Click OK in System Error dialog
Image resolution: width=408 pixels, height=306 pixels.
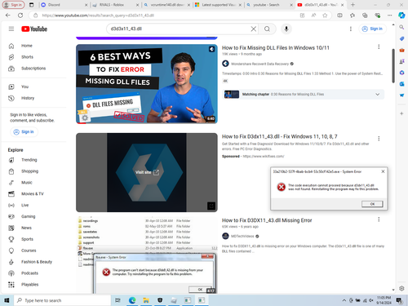(x=372, y=204)
